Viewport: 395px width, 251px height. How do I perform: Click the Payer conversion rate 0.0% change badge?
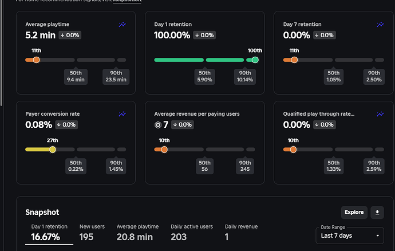(x=66, y=124)
